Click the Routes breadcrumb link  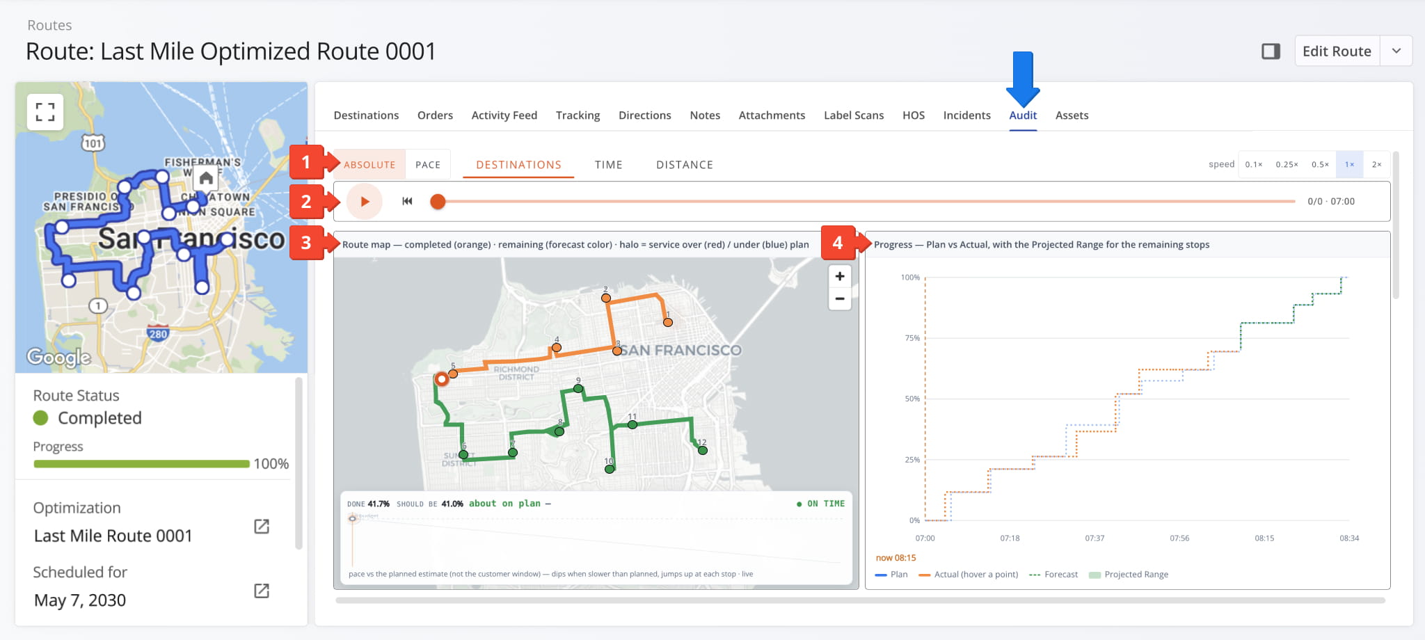tap(49, 25)
